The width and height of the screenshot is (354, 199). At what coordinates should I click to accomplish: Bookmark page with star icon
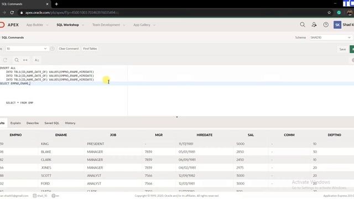click(x=329, y=13)
